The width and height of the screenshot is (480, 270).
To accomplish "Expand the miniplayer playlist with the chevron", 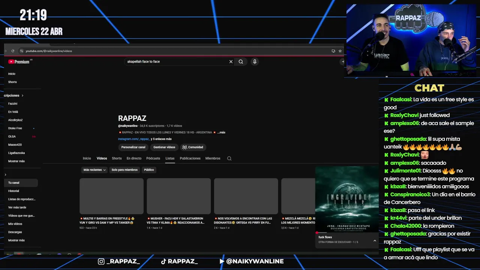I will pos(375,241).
